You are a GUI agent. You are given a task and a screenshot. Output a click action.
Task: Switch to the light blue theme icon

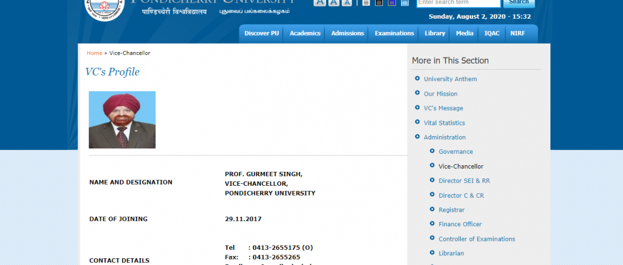(405, 2)
